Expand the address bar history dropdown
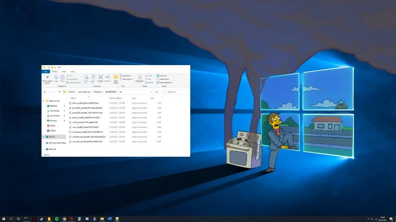 (151, 92)
